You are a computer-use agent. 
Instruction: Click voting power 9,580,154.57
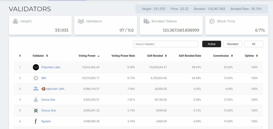pyautogui.click(x=91, y=89)
